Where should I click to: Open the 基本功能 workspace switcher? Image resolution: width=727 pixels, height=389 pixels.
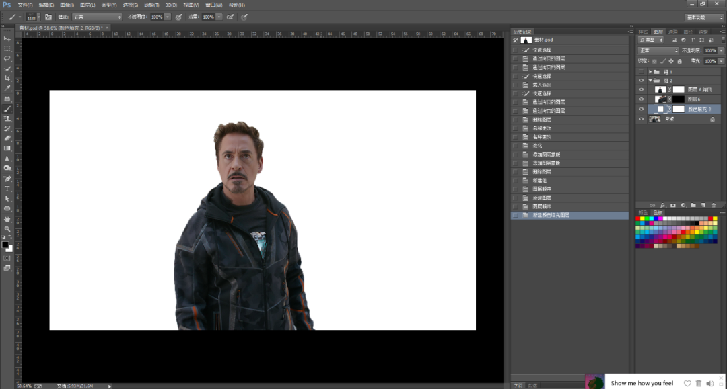click(x=704, y=17)
